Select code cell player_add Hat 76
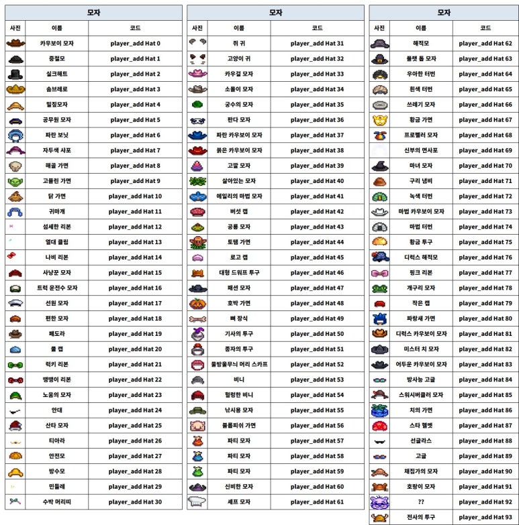This screenshot has width=519, height=525. [x=485, y=257]
